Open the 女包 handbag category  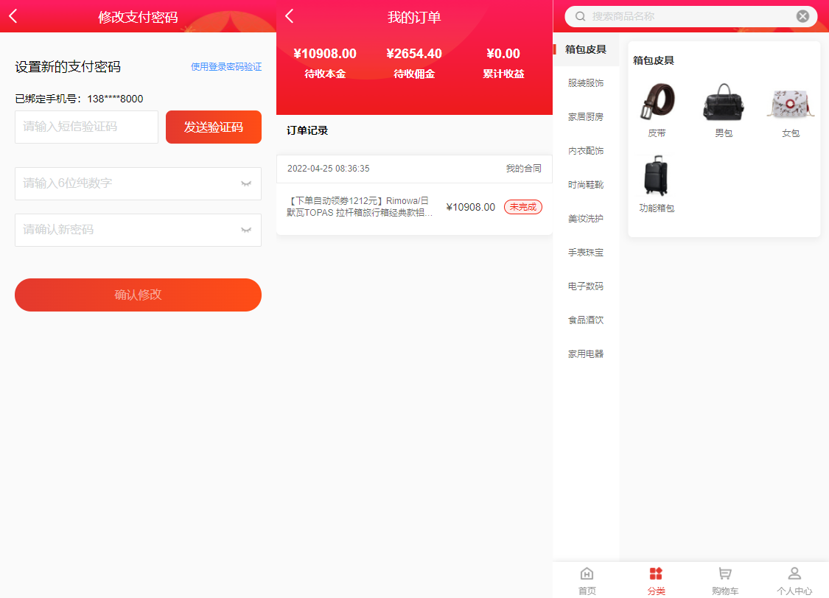[x=791, y=110]
